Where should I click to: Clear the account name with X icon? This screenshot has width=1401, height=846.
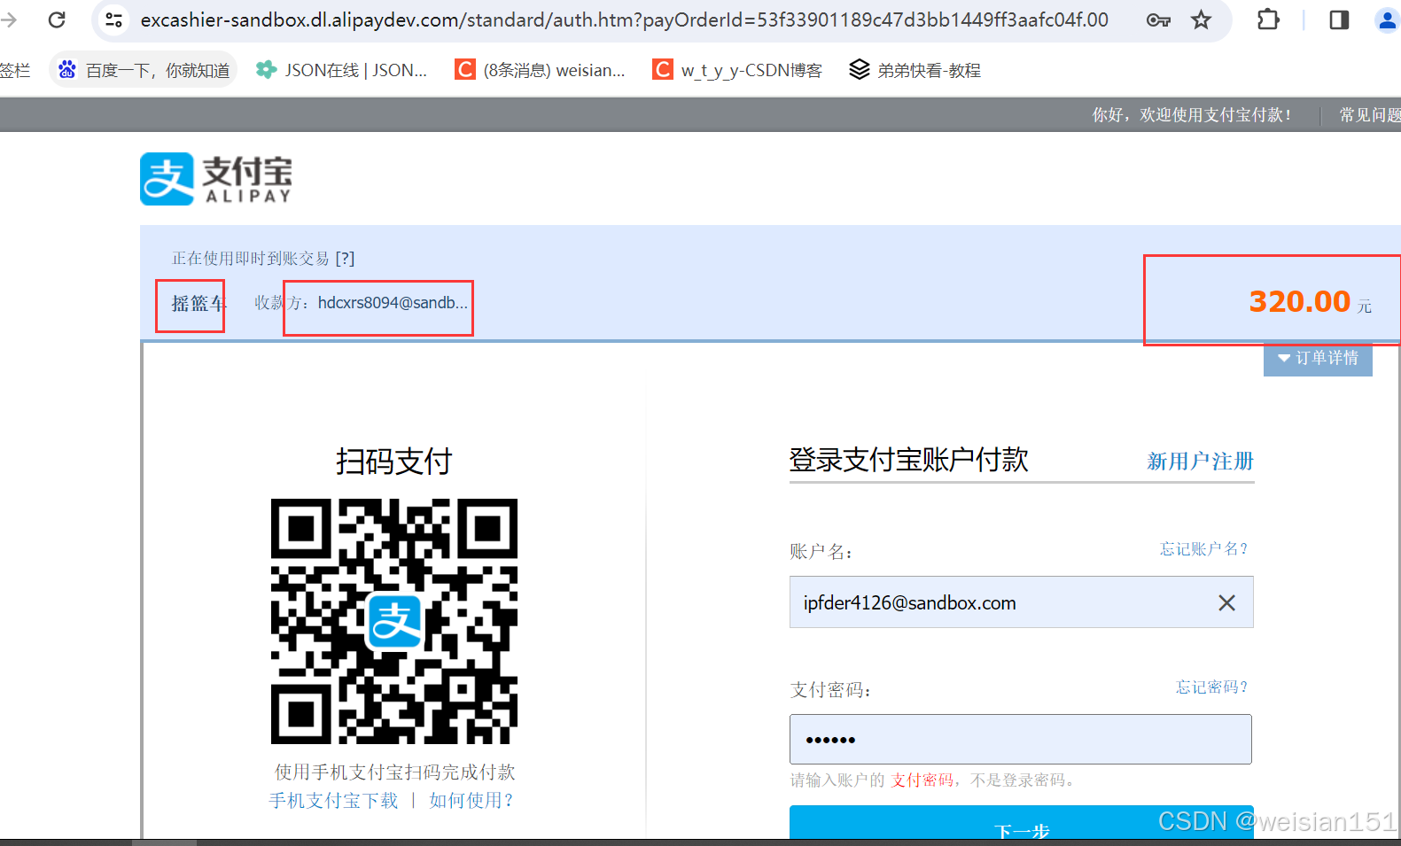[x=1226, y=603]
